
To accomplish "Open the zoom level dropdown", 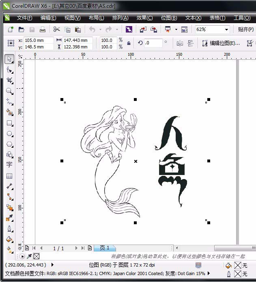I will (x=226, y=29).
